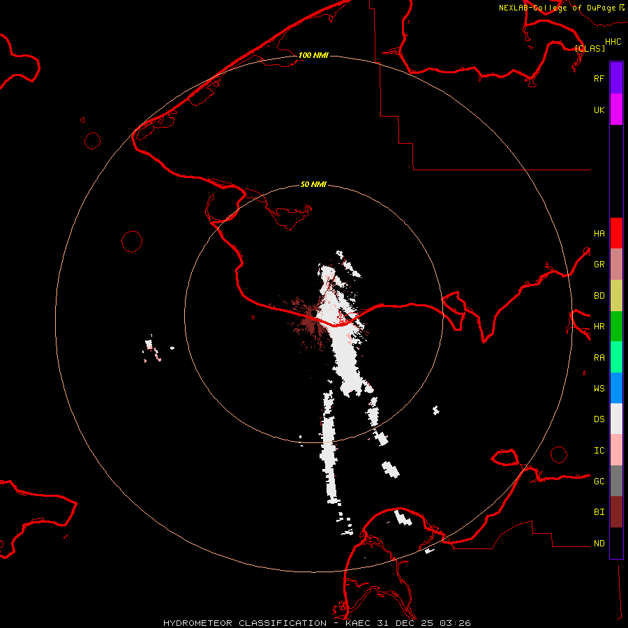The height and width of the screenshot is (628, 628).
Task: Click the RF purple legend swatch
Action: point(616,78)
